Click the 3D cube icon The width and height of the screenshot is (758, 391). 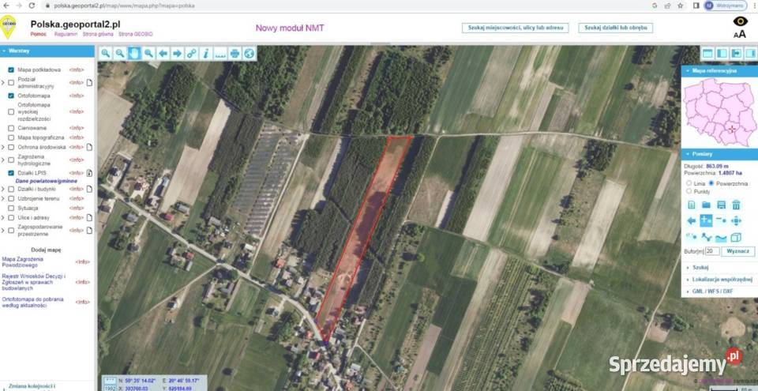[736, 237]
